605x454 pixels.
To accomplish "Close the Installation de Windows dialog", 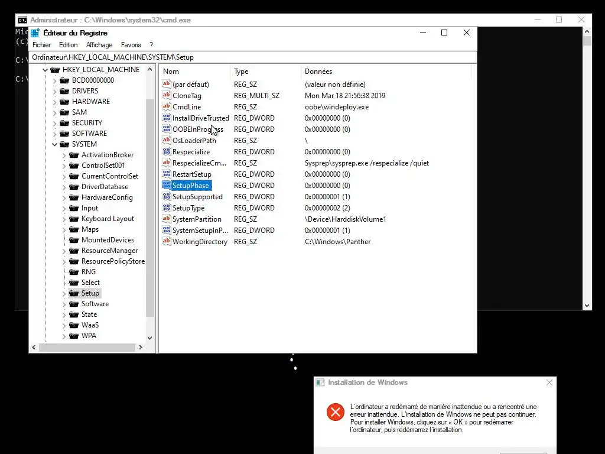I will 549,382.
